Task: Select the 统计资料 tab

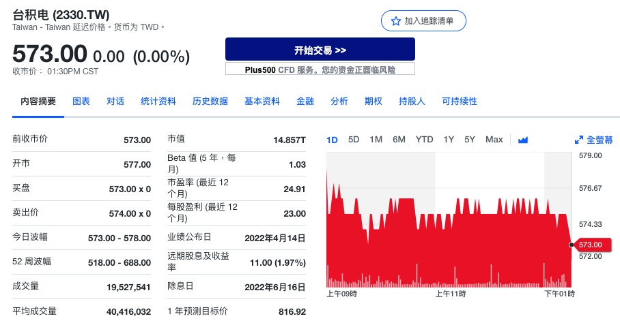Action: [x=158, y=102]
